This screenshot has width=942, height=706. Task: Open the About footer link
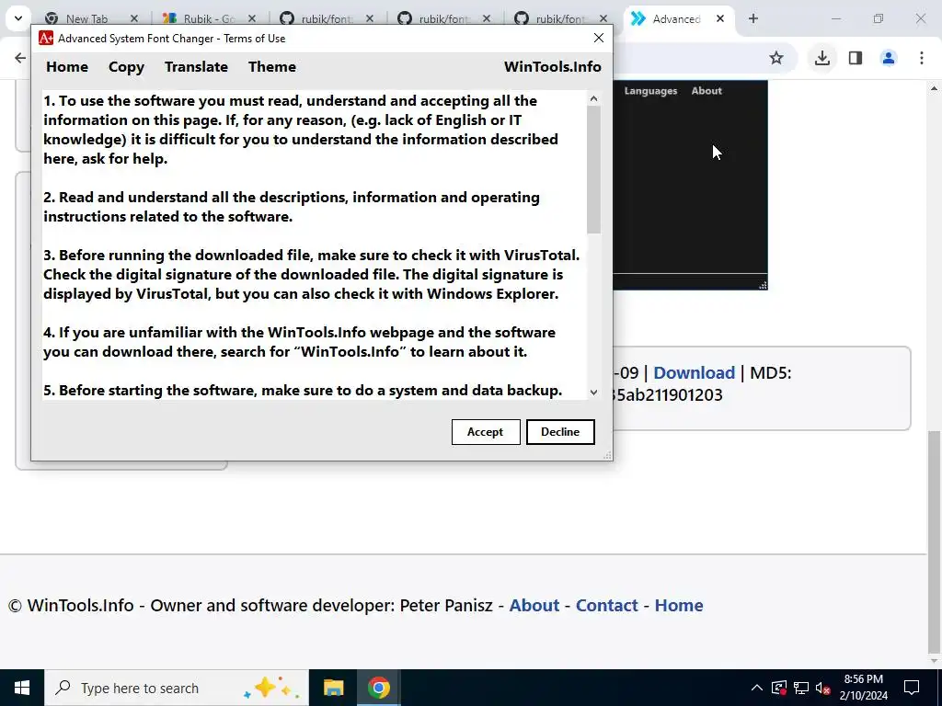[x=534, y=605]
